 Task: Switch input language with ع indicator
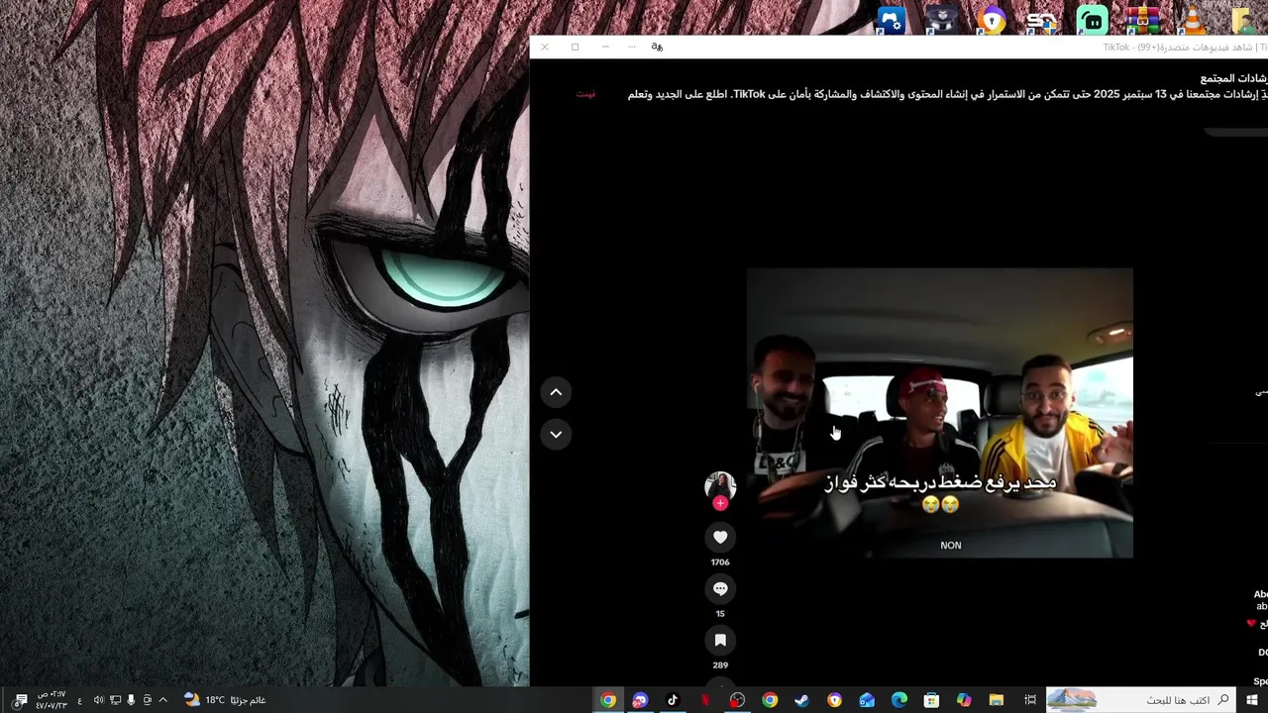pyautogui.click(x=80, y=700)
